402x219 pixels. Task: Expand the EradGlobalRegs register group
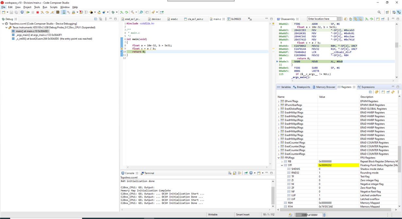click(278, 109)
